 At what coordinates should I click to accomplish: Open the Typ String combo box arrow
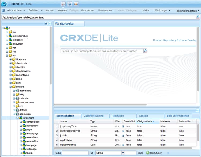click(x=123, y=153)
